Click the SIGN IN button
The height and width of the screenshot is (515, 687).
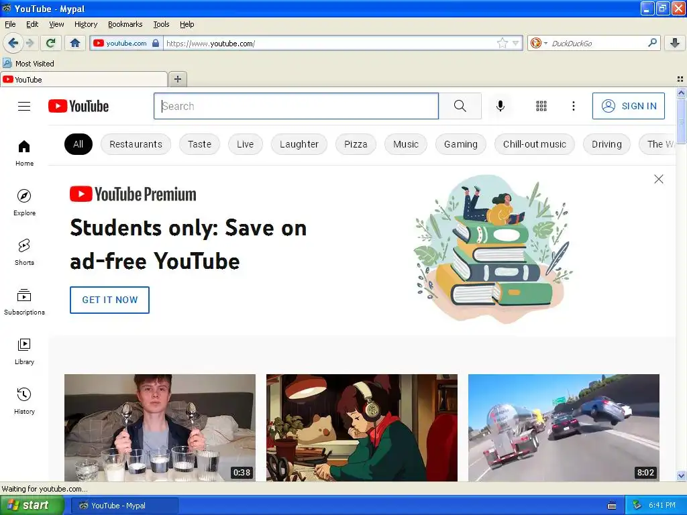628,106
